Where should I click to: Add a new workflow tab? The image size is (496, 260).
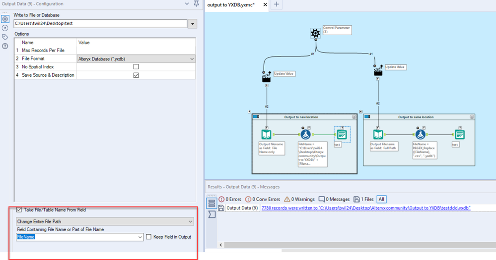coord(276,4)
